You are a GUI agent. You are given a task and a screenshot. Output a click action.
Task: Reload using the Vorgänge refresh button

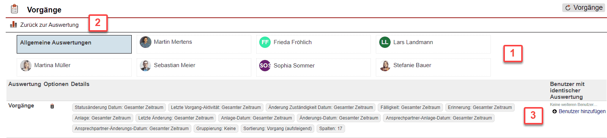[x=583, y=8]
